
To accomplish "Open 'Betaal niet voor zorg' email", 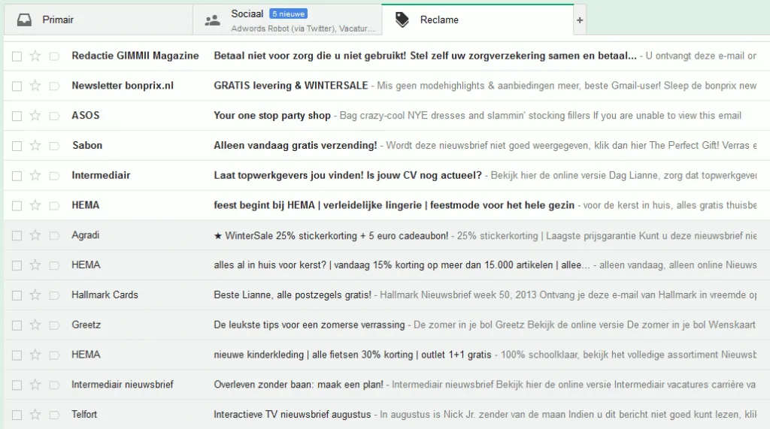I will click(425, 56).
